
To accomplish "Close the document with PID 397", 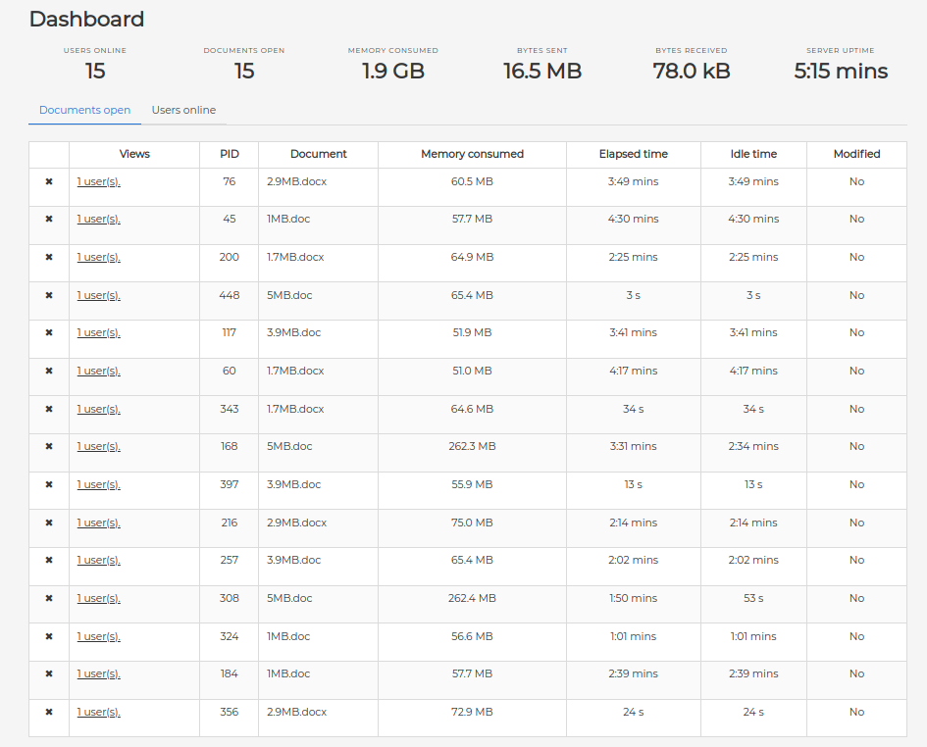I will tap(49, 484).
